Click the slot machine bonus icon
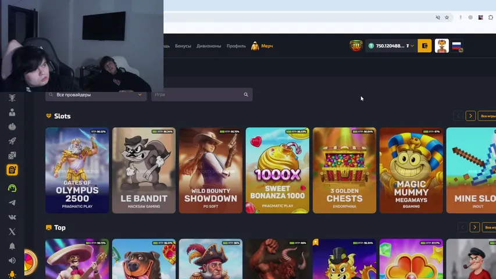This screenshot has width=496, height=279. point(356,45)
